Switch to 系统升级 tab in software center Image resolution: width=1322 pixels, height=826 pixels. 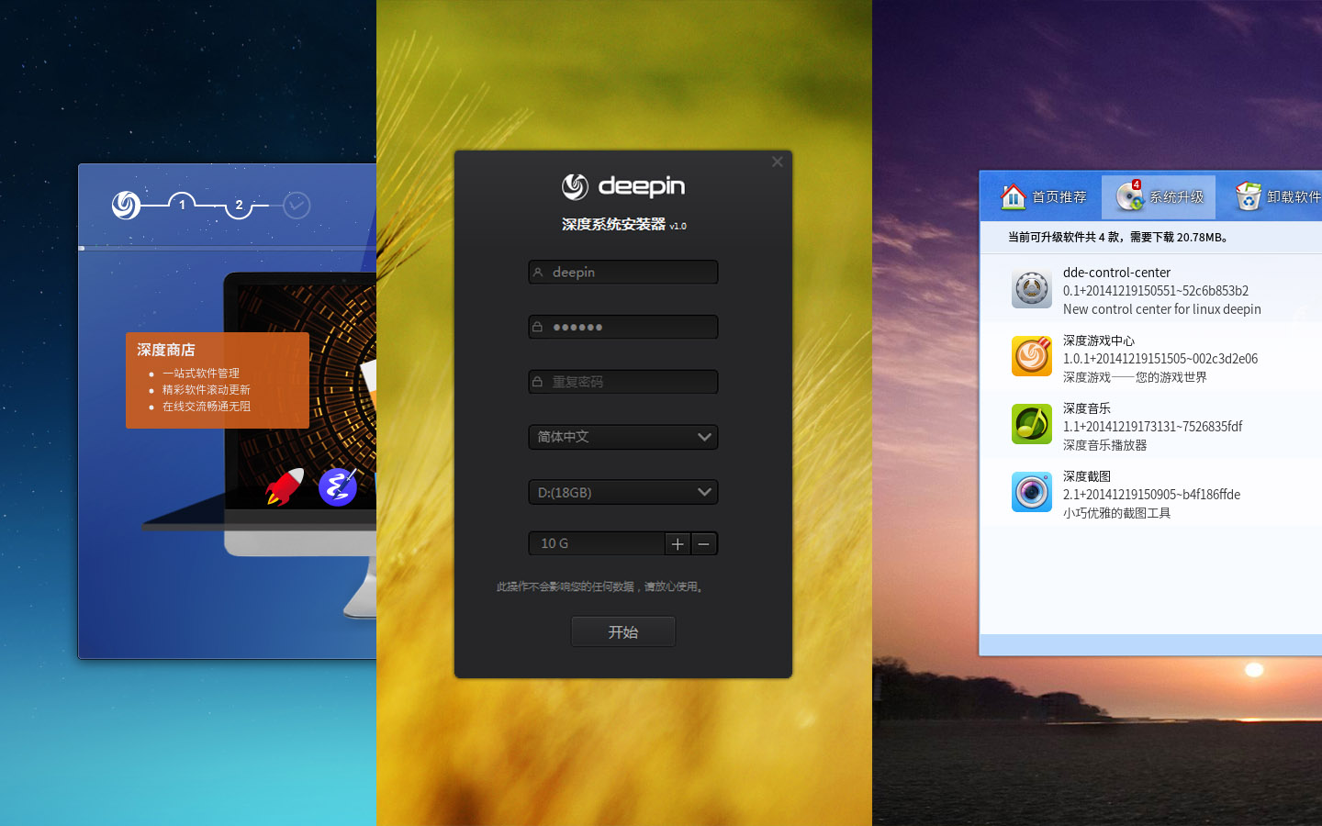(x=1159, y=196)
